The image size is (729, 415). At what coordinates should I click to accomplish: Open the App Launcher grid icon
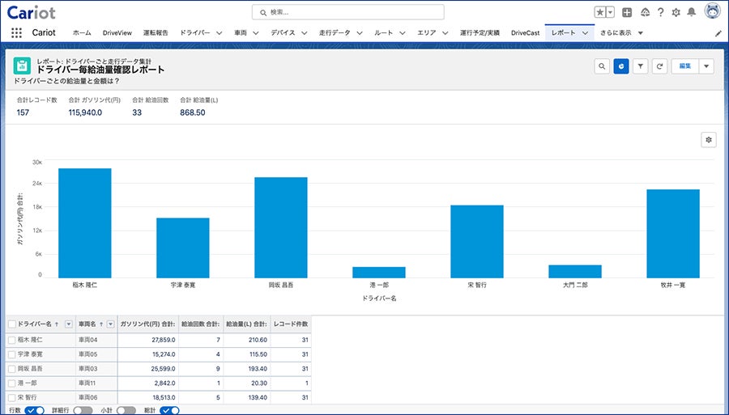click(x=16, y=33)
